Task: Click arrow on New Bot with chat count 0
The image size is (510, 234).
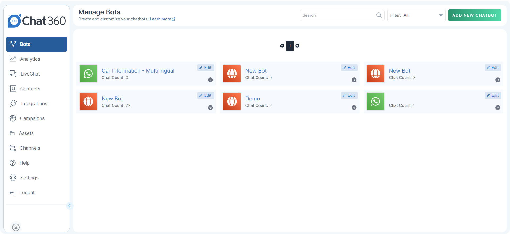Action: [x=354, y=80]
